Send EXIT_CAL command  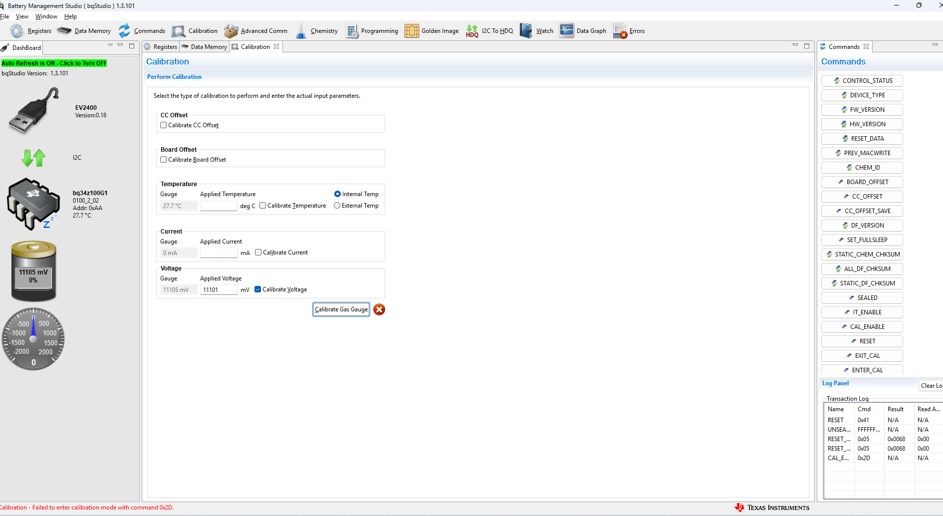tap(862, 356)
